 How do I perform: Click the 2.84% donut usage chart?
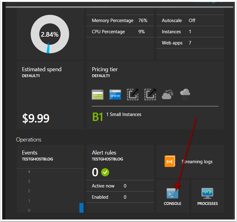coord(50,34)
